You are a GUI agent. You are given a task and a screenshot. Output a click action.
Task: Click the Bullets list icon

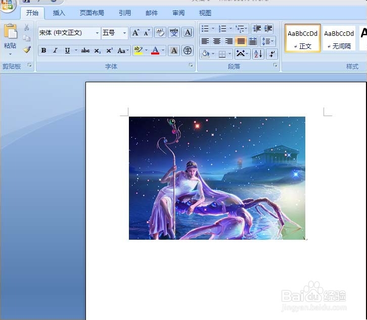[x=205, y=29]
